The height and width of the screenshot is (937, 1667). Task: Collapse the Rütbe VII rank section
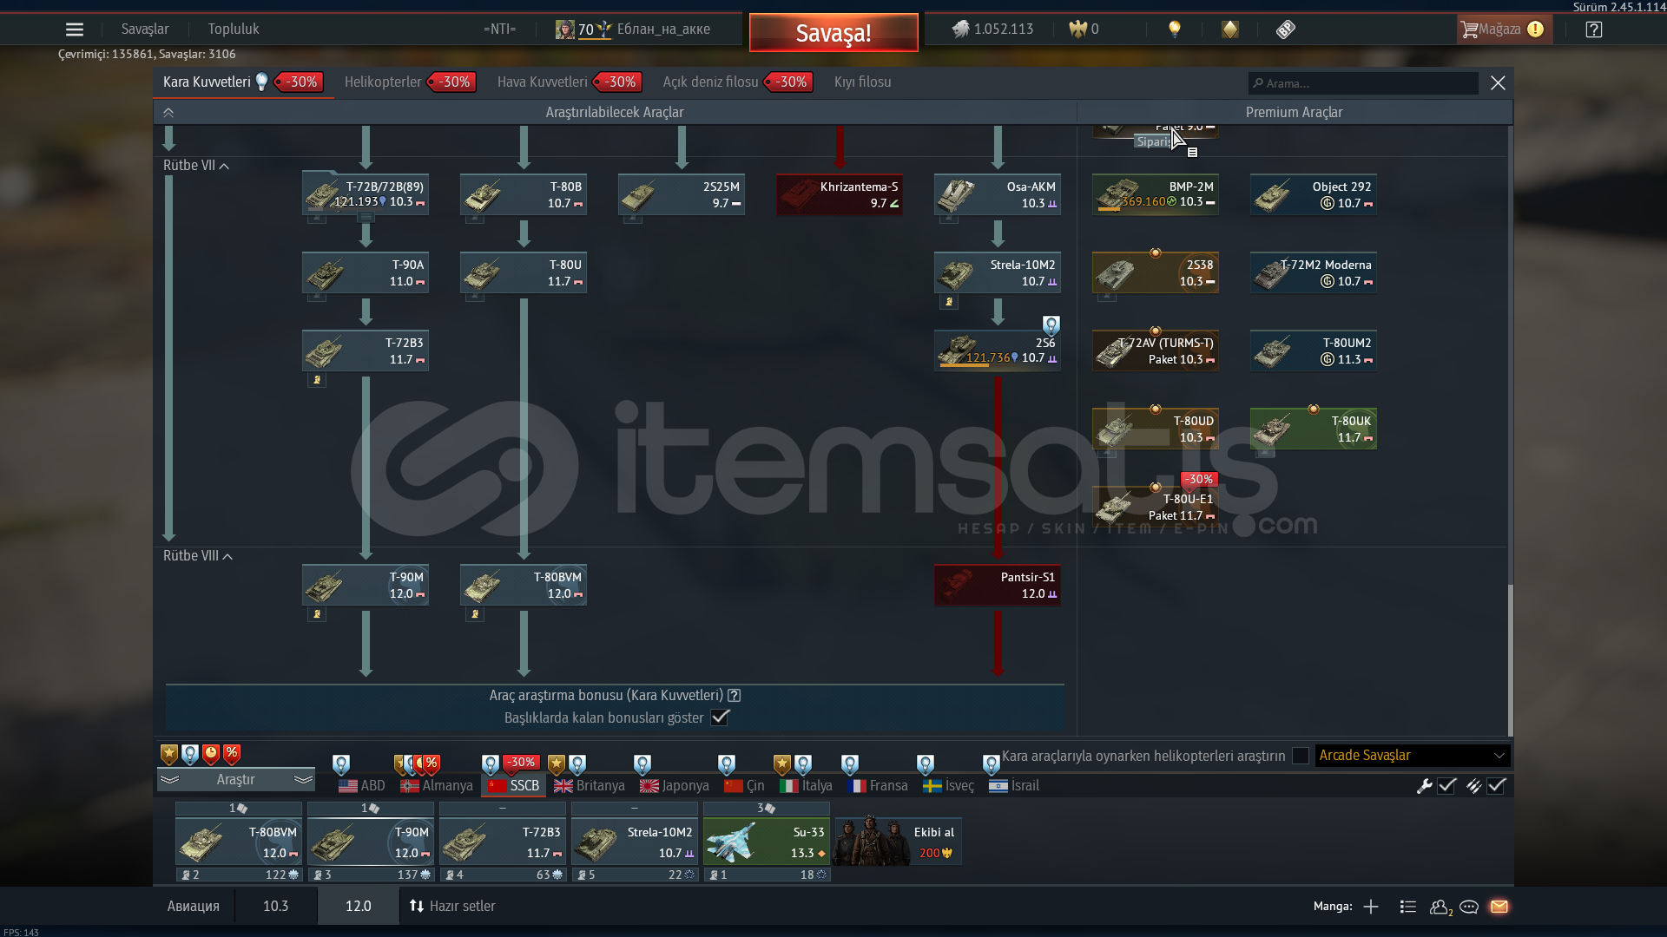196,166
